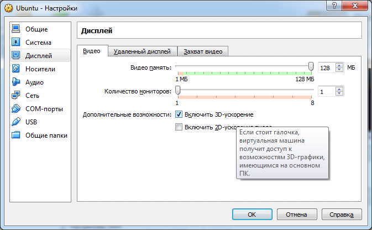372x230 pixels.
Task: Decrease monitor count with down arrow
Action: [339, 93]
